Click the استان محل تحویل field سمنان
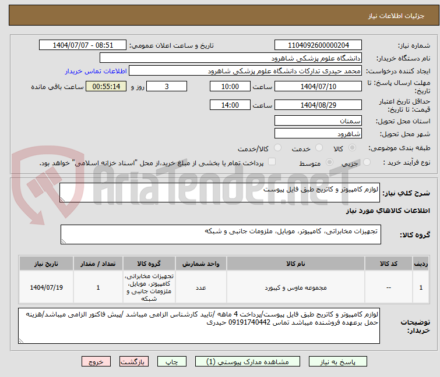The image size is (440, 377). tap(318, 120)
